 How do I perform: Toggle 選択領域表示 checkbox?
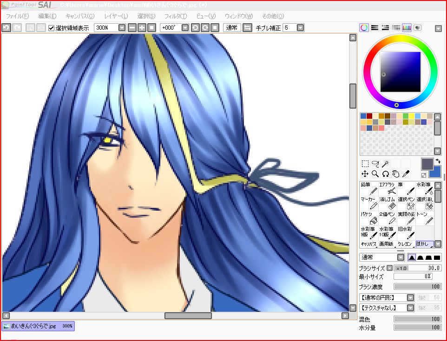tap(51, 28)
